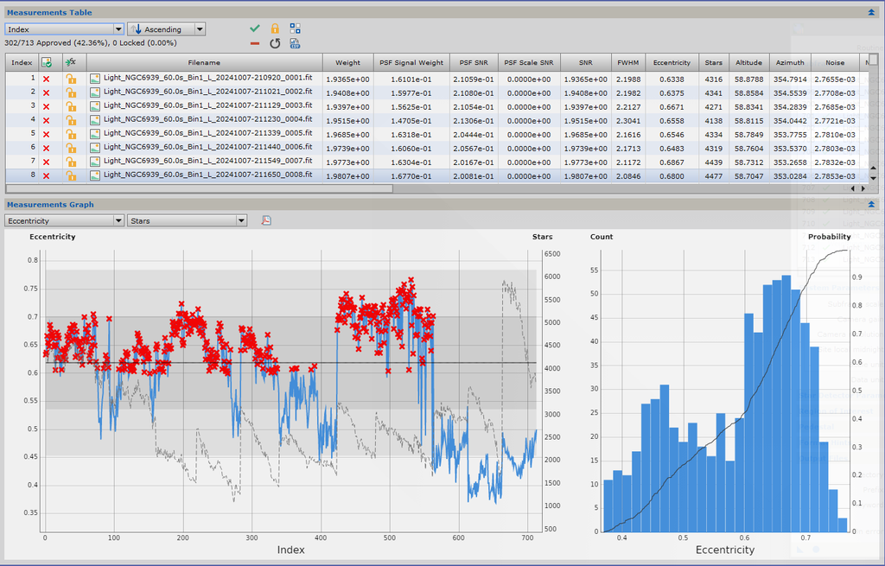Toggle approval X for row 1
The image size is (885, 566).
point(47,79)
